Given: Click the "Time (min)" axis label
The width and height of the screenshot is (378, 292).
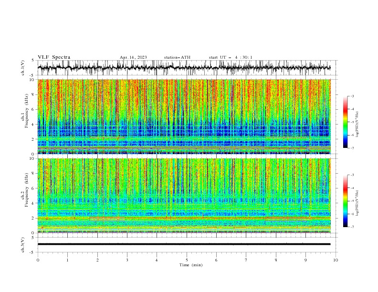Looking at the screenshot, I should (191, 265).
